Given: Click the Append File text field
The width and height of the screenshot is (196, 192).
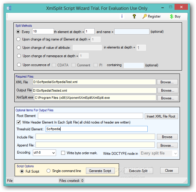Looking at the screenshot, I should (x=95, y=145).
